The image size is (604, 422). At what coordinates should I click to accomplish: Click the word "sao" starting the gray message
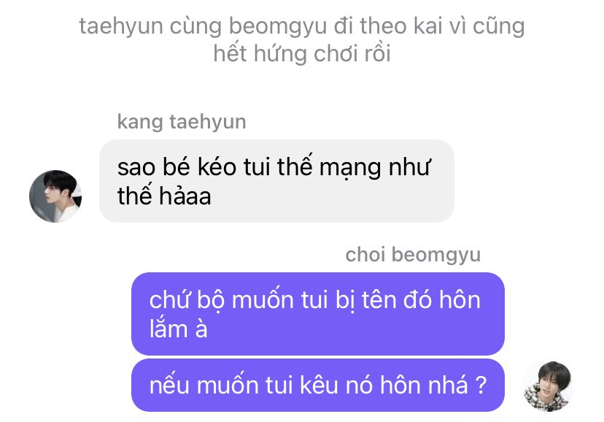click(x=136, y=167)
